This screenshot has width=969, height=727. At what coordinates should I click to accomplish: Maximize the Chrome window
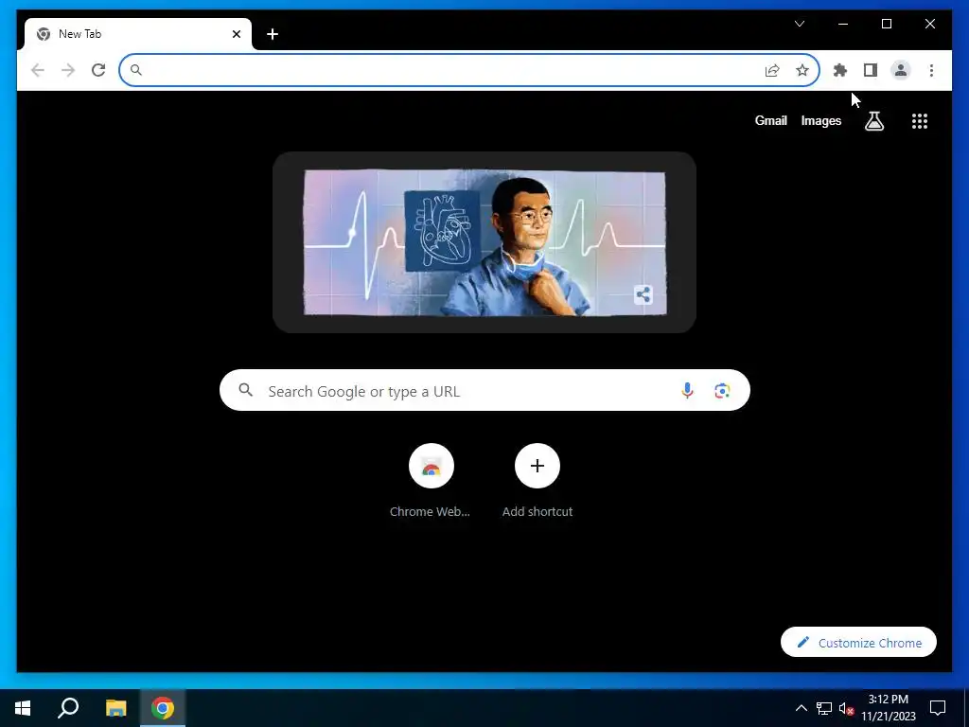886,24
